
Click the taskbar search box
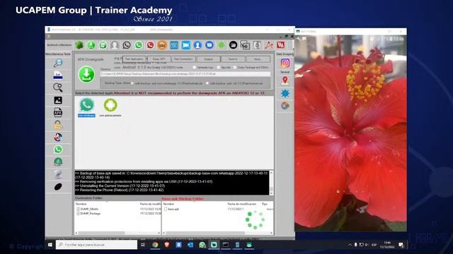tap(96, 245)
